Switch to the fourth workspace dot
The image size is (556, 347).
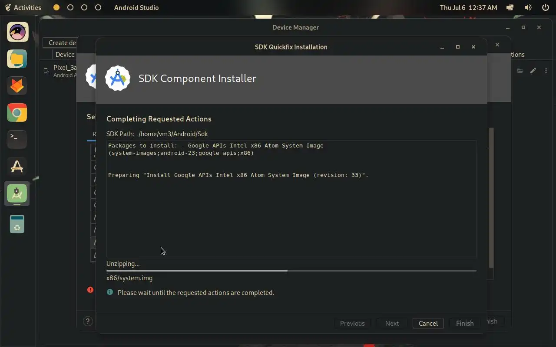point(98,7)
